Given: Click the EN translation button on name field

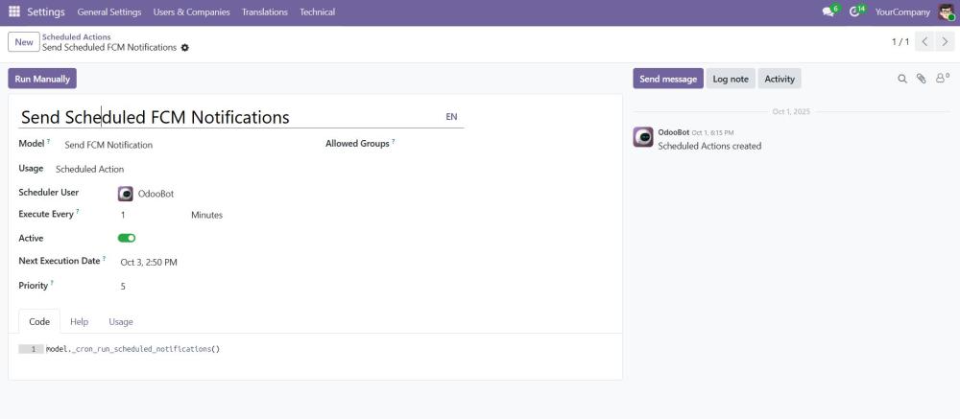Looking at the screenshot, I should (451, 117).
